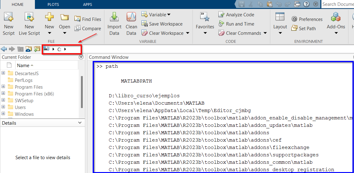Open Preferences
The height and width of the screenshot is (173, 354).
307,19
